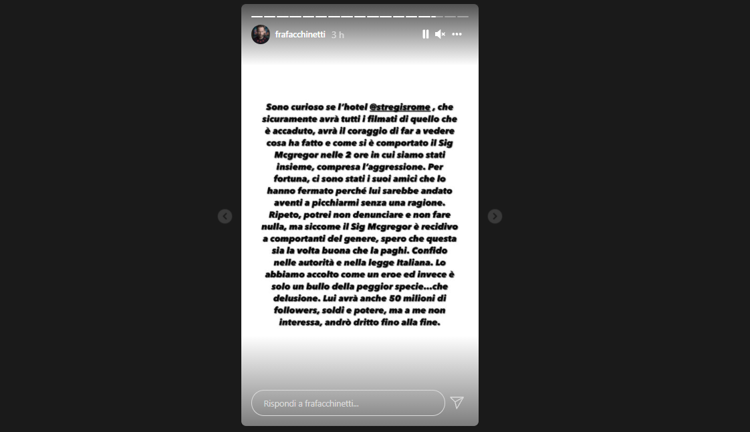
Task: Open frafacchinetti profile picture
Action: tap(261, 35)
